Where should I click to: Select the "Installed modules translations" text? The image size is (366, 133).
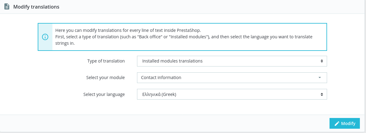172,61
